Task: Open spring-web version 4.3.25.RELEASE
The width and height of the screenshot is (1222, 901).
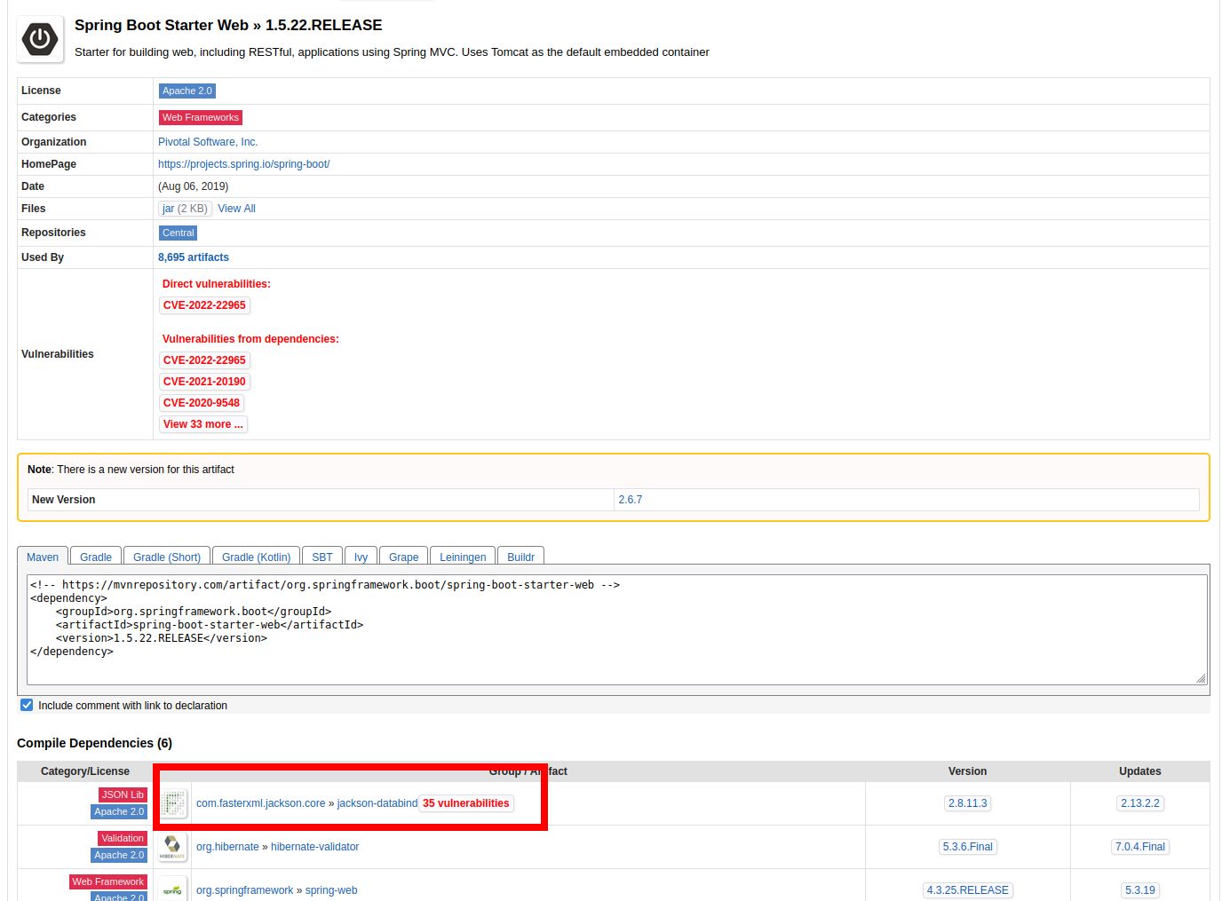Action: (968, 890)
